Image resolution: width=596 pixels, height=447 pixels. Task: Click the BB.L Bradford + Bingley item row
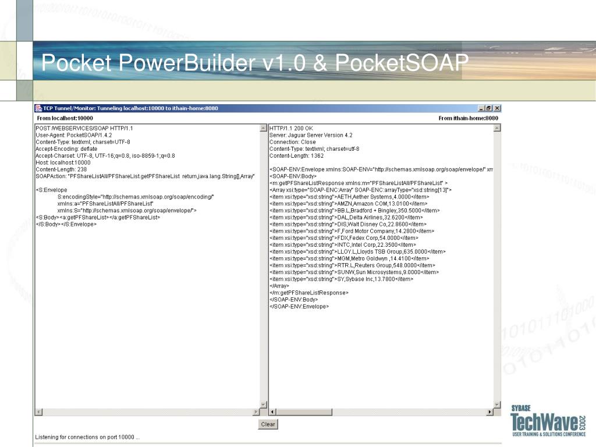pos(354,211)
